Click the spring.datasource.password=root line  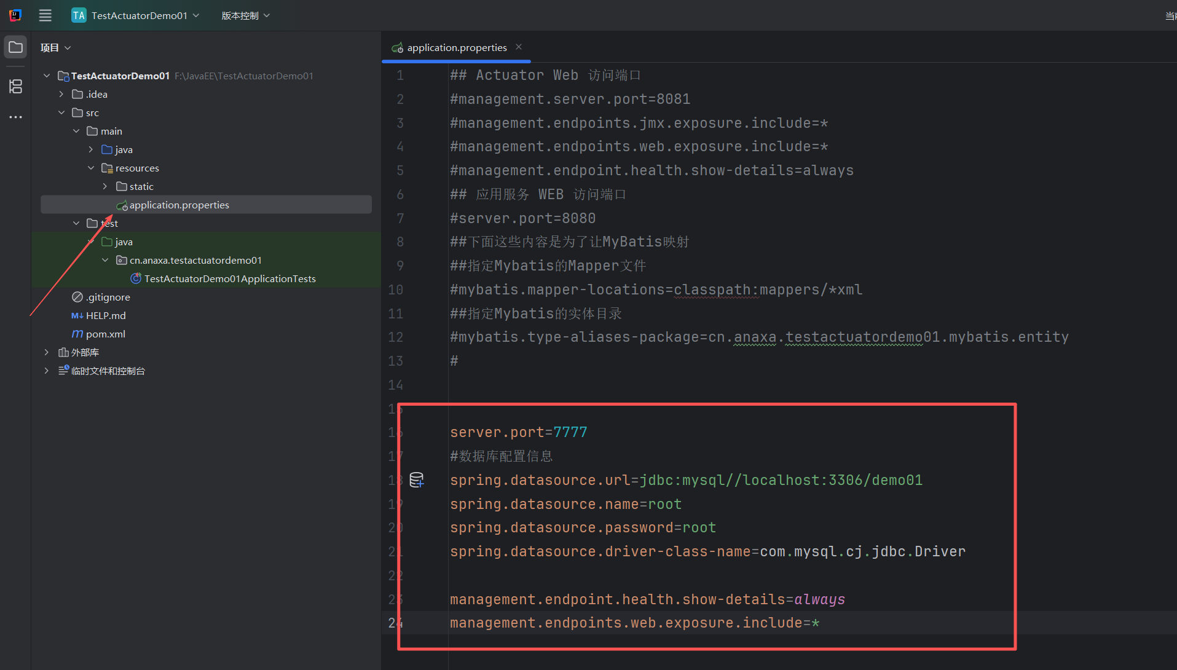pyautogui.click(x=583, y=527)
